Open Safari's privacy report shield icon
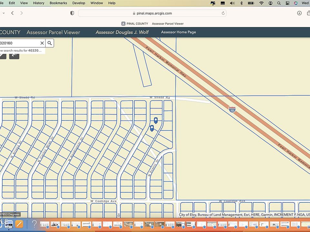 (x=72, y=13)
